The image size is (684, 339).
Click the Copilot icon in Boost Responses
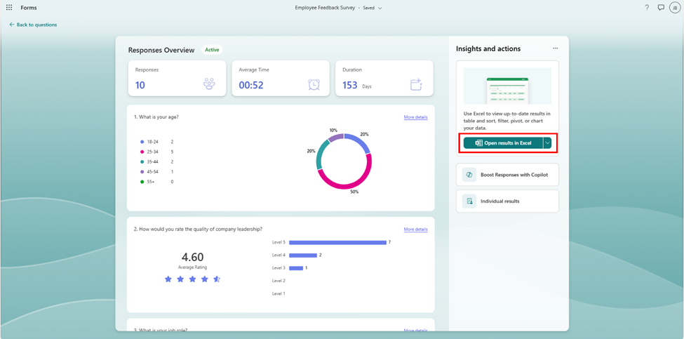click(x=469, y=175)
